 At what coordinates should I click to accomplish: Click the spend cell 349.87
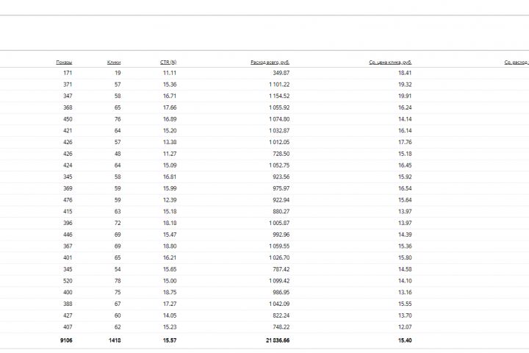click(x=281, y=73)
